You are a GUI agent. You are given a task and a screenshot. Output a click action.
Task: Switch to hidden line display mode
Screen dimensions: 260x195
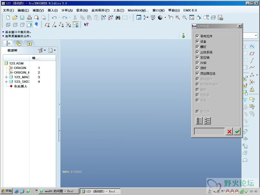(x=15, y=25)
